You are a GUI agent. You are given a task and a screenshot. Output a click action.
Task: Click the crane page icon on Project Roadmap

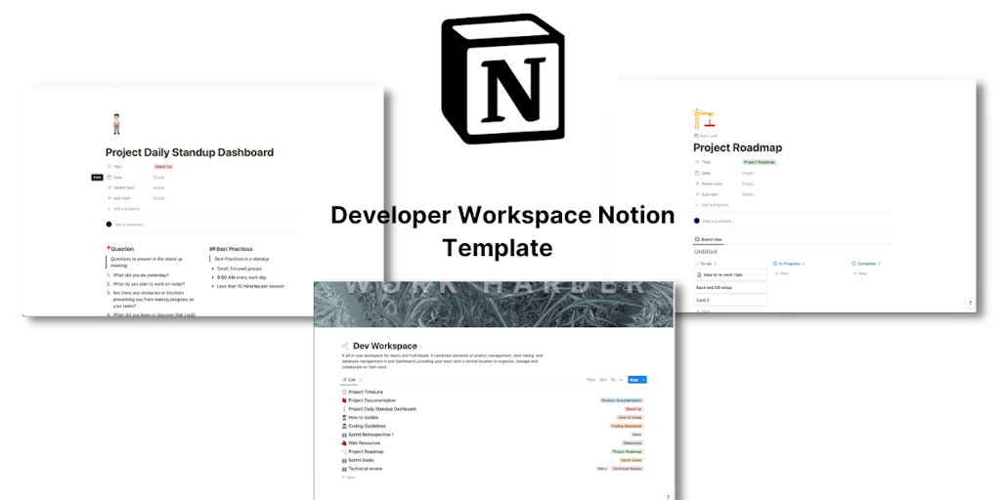(704, 119)
